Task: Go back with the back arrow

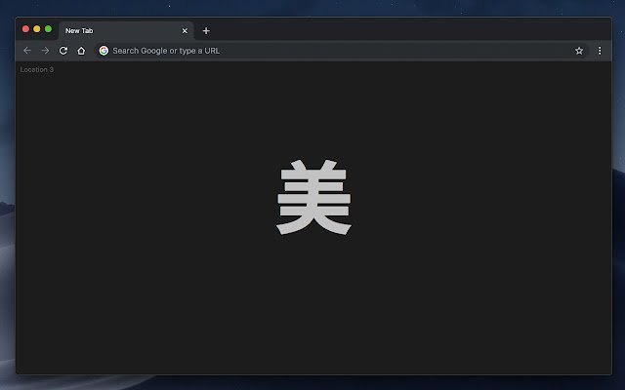Action: coord(27,51)
